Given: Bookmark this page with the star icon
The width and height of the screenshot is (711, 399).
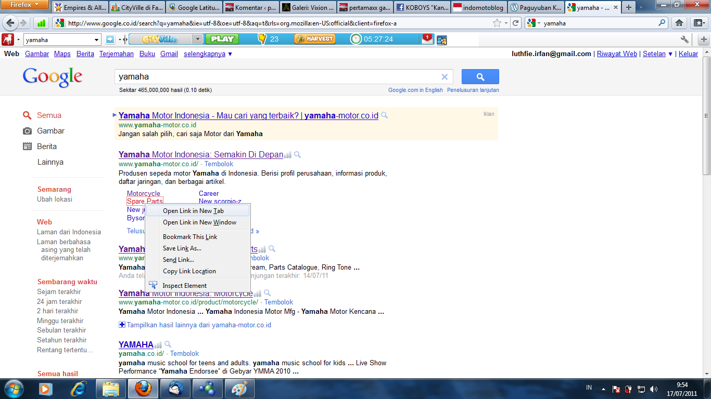Looking at the screenshot, I should click(497, 23).
